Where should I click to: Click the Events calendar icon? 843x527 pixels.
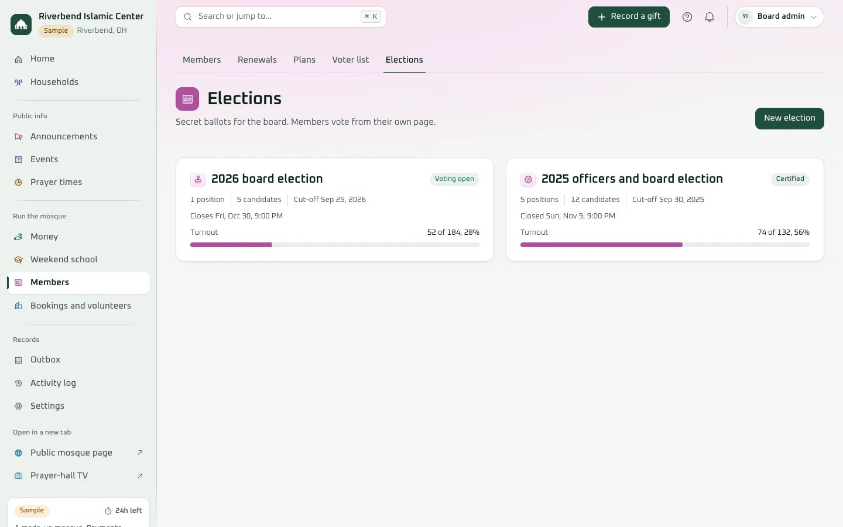click(18, 160)
